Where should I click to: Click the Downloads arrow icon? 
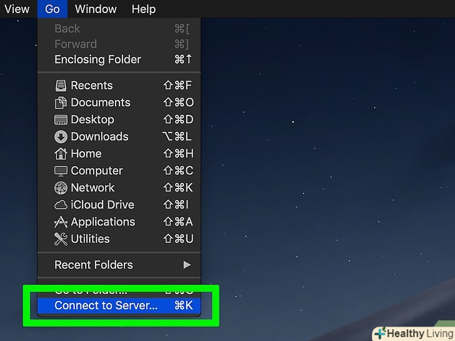(61, 137)
